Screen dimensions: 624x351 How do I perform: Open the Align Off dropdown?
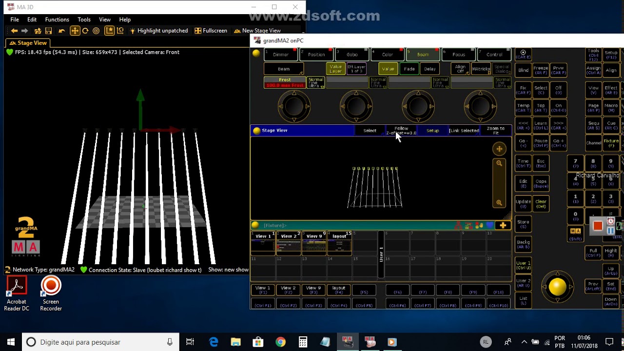460,69
